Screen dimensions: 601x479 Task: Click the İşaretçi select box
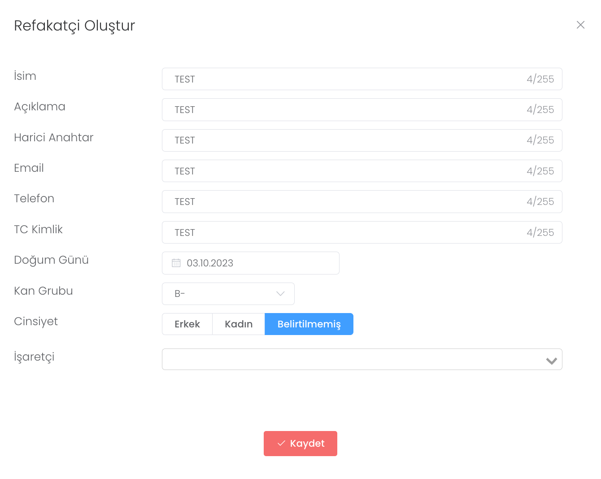point(350,359)
